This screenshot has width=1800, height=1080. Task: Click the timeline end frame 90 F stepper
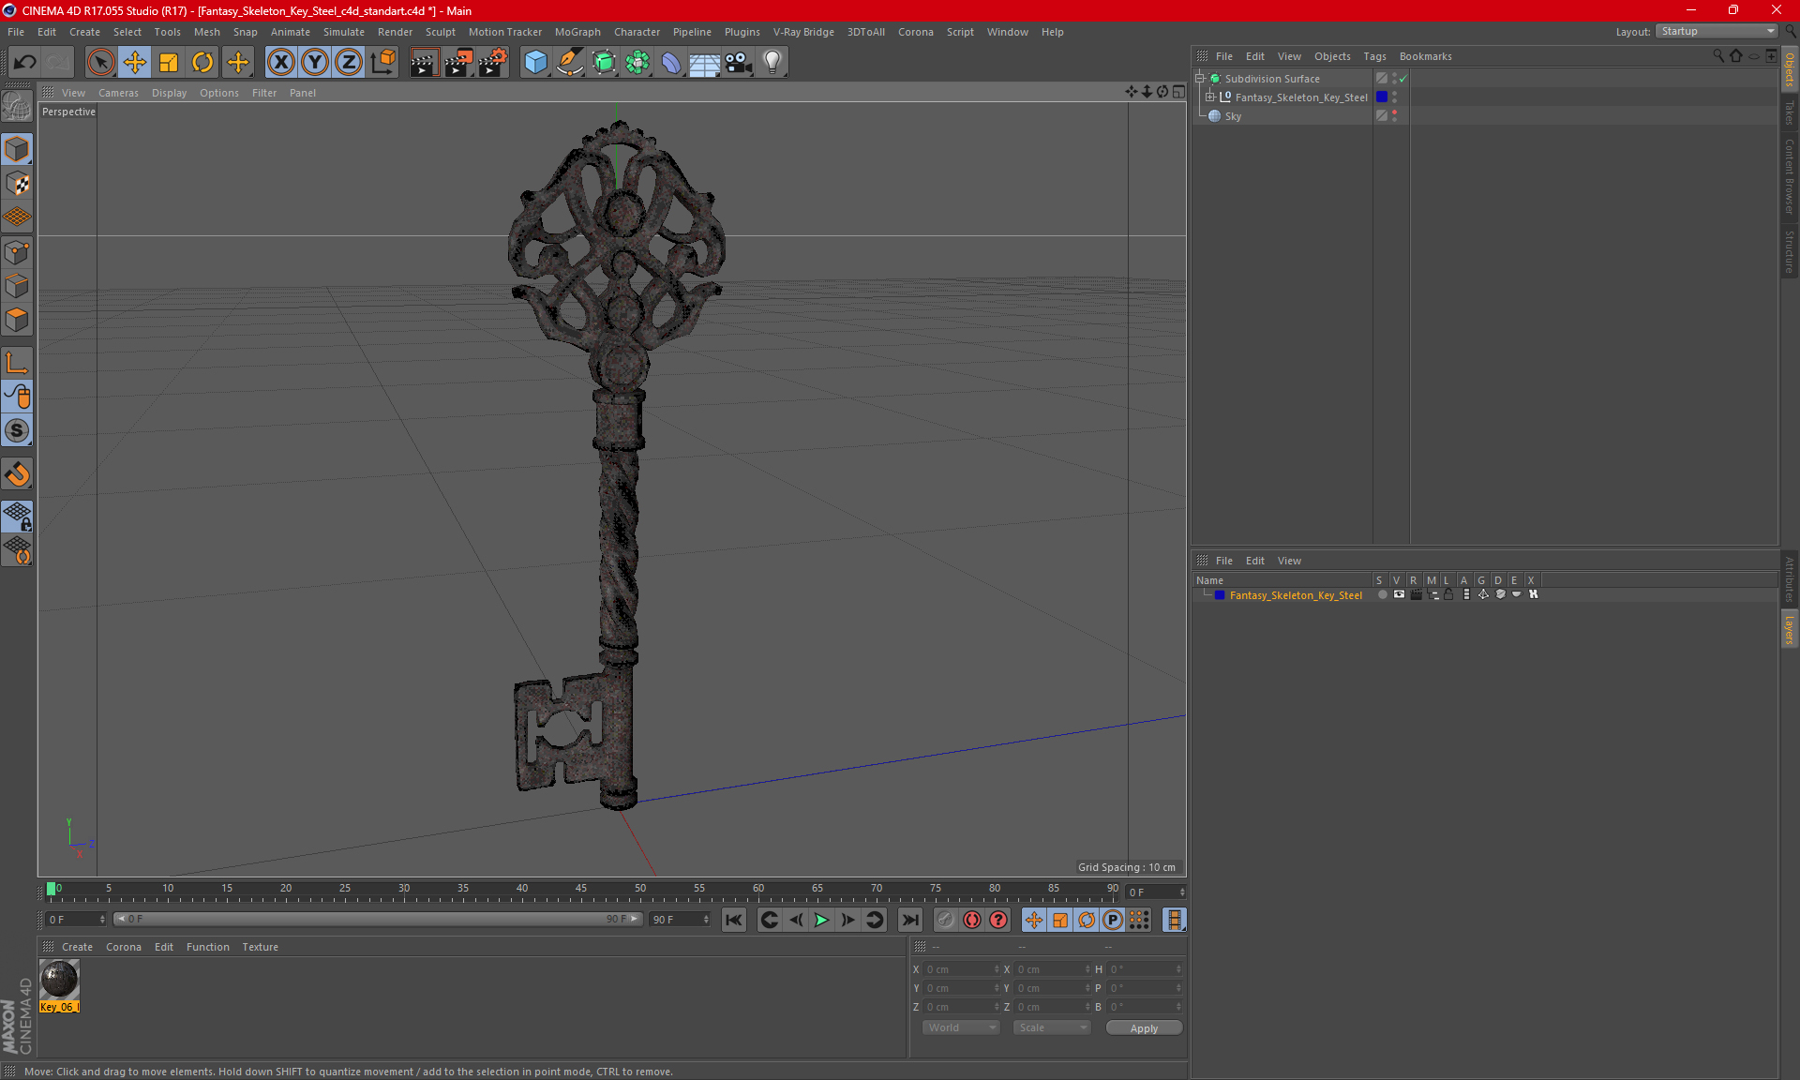706,920
